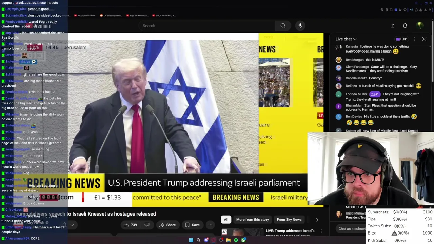Switch to the UN, Charlie Kirk browser tab
Image resolution: width=434 pixels, height=244 pixels.
(x=164, y=15)
